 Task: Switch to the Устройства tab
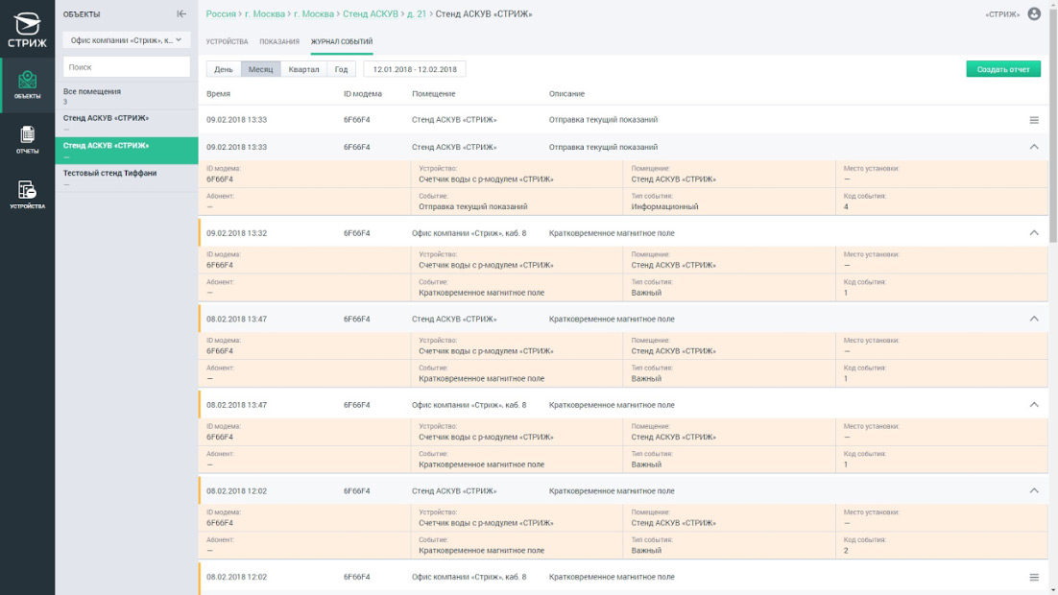227,42
